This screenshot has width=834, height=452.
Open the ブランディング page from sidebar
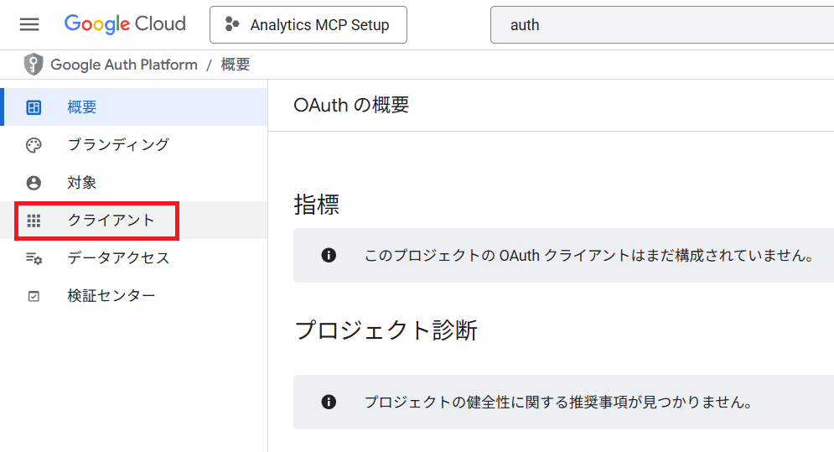118,145
